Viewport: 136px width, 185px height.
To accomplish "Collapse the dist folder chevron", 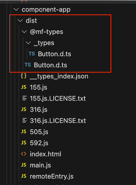I will 20,21.
